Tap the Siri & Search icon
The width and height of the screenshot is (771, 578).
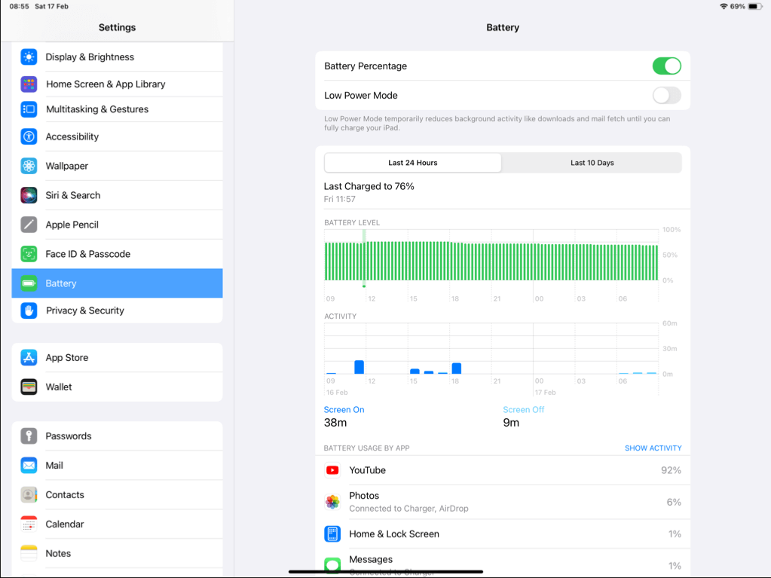(29, 195)
